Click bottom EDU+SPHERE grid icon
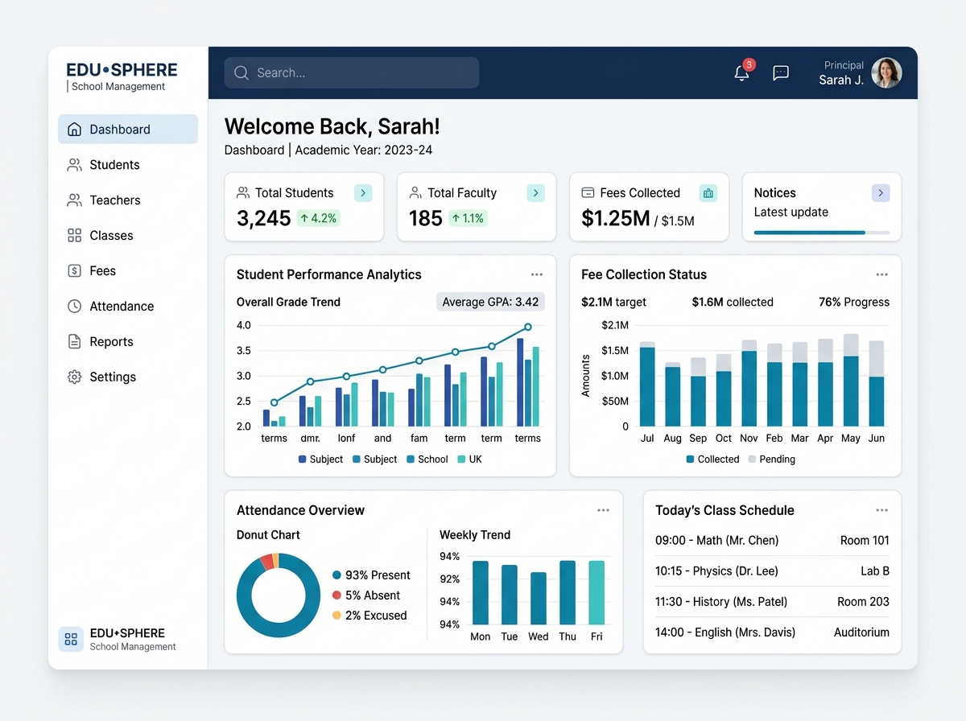The height and width of the screenshot is (721, 966). tap(71, 639)
